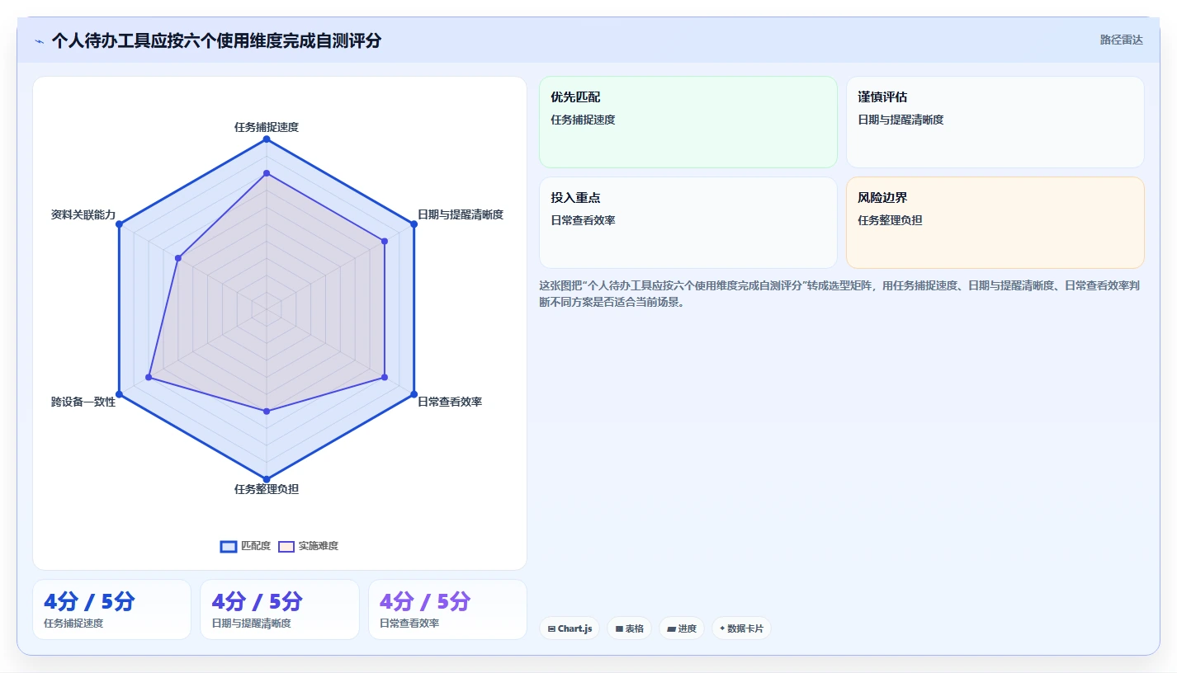Click 匹配度 data point on 日常查看效率 axis
The height and width of the screenshot is (673, 1177).
coord(414,393)
